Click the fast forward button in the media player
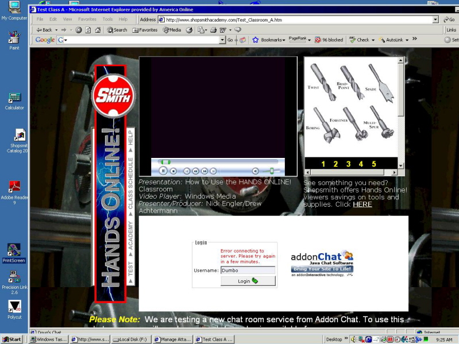459x344 pixels. pyautogui.click(x=205, y=171)
